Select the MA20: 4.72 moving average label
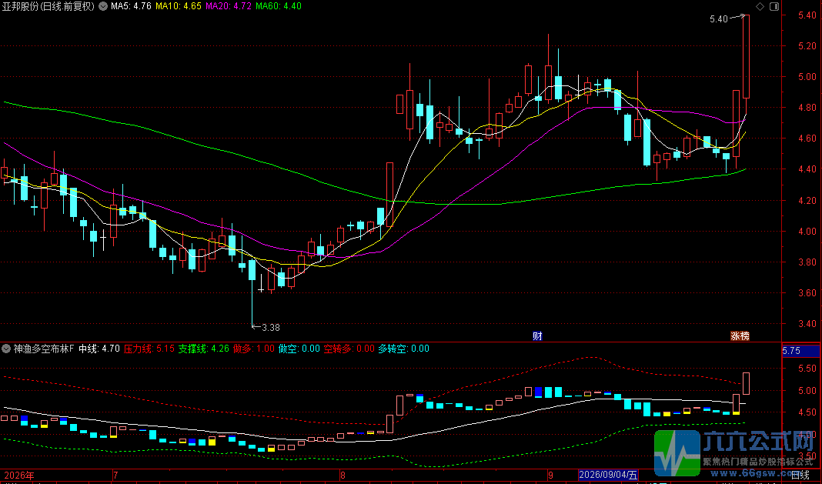The width and height of the screenshot is (822, 484). click(229, 6)
